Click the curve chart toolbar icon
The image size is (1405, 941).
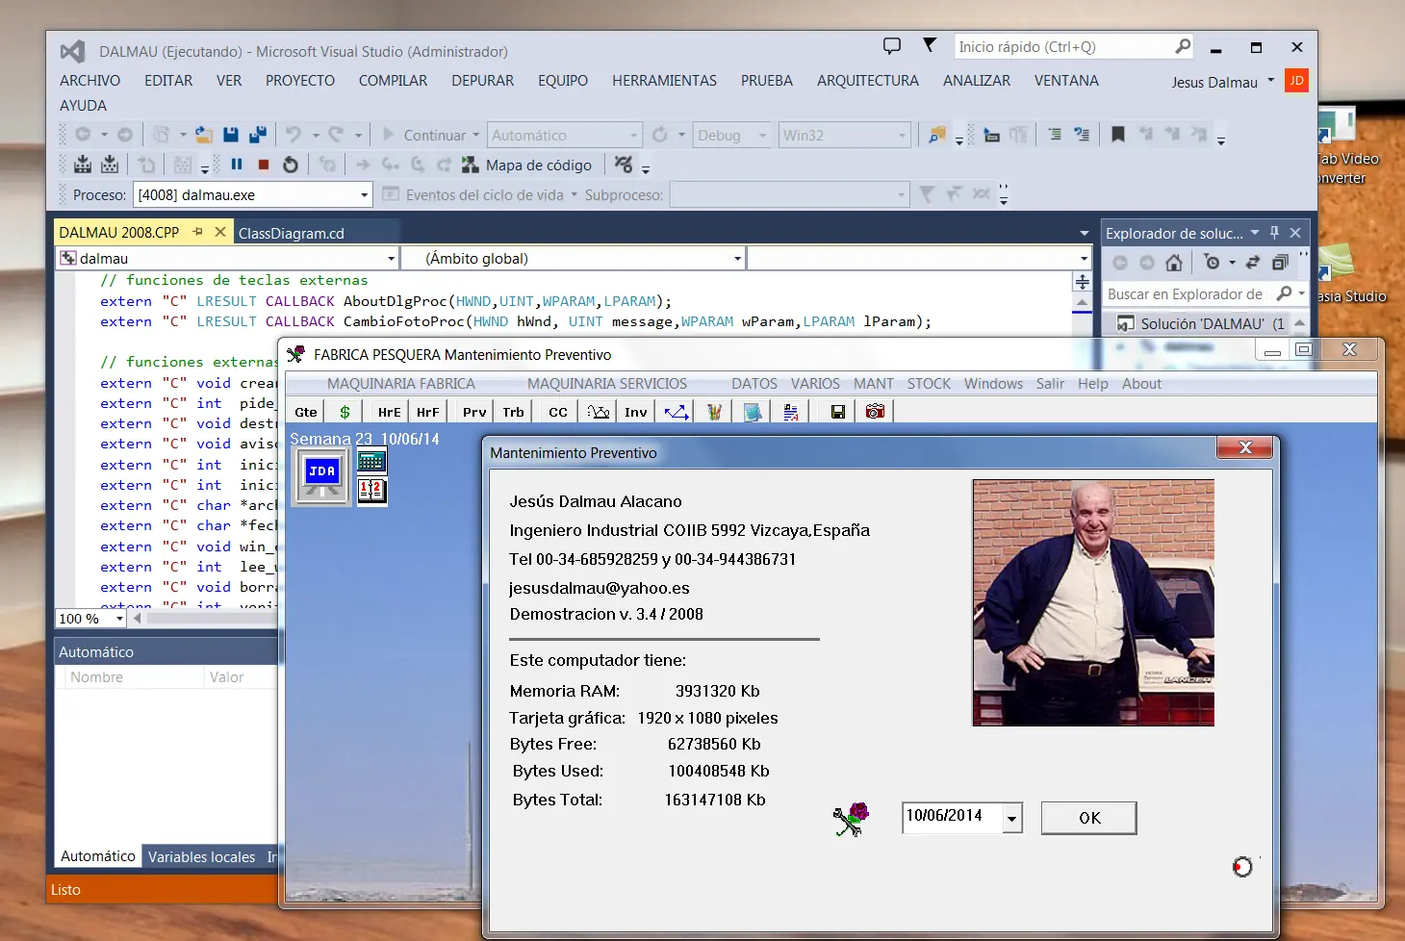click(x=599, y=412)
